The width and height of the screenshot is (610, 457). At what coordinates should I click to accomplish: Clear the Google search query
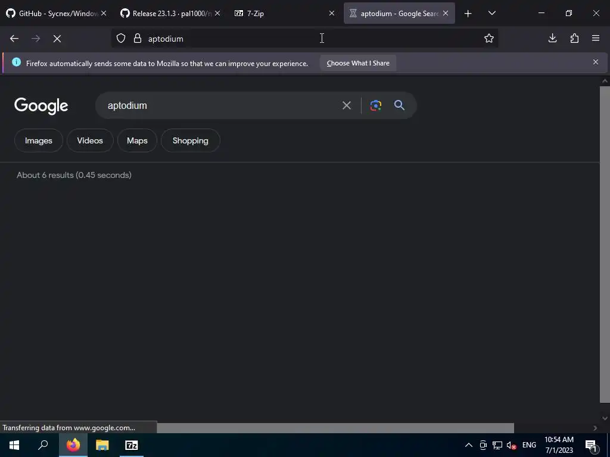[x=347, y=105]
